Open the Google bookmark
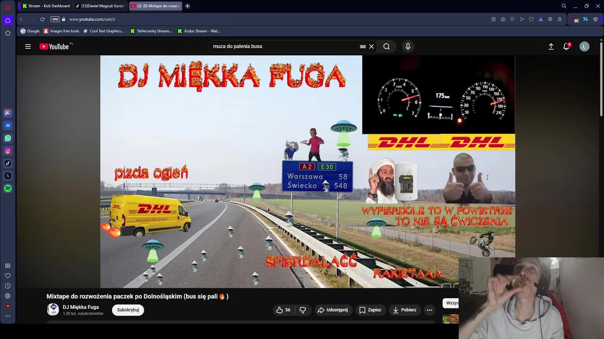This screenshot has height=339, width=604. click(x=30, y=31)
